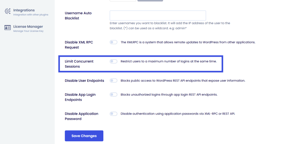Open the Integrations menu item

click(x=24, y=10)
